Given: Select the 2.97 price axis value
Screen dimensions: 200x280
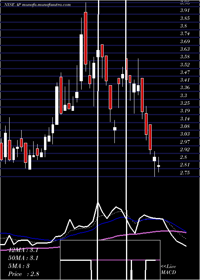Looking at the screenshot, I should point(184,142).
